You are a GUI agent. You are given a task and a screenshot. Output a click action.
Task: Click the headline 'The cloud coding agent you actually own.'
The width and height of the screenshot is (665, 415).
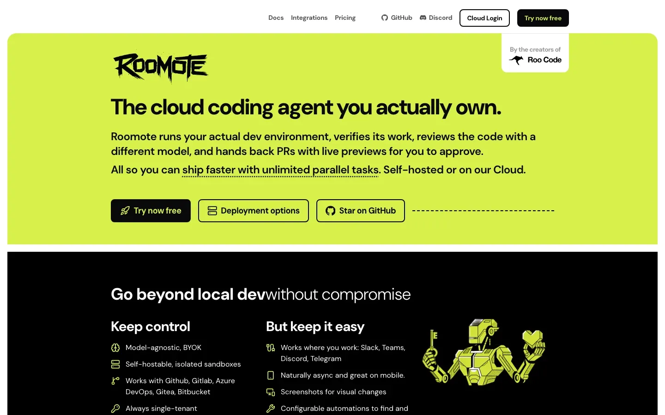pyautogui.click(x=306, y=107)
